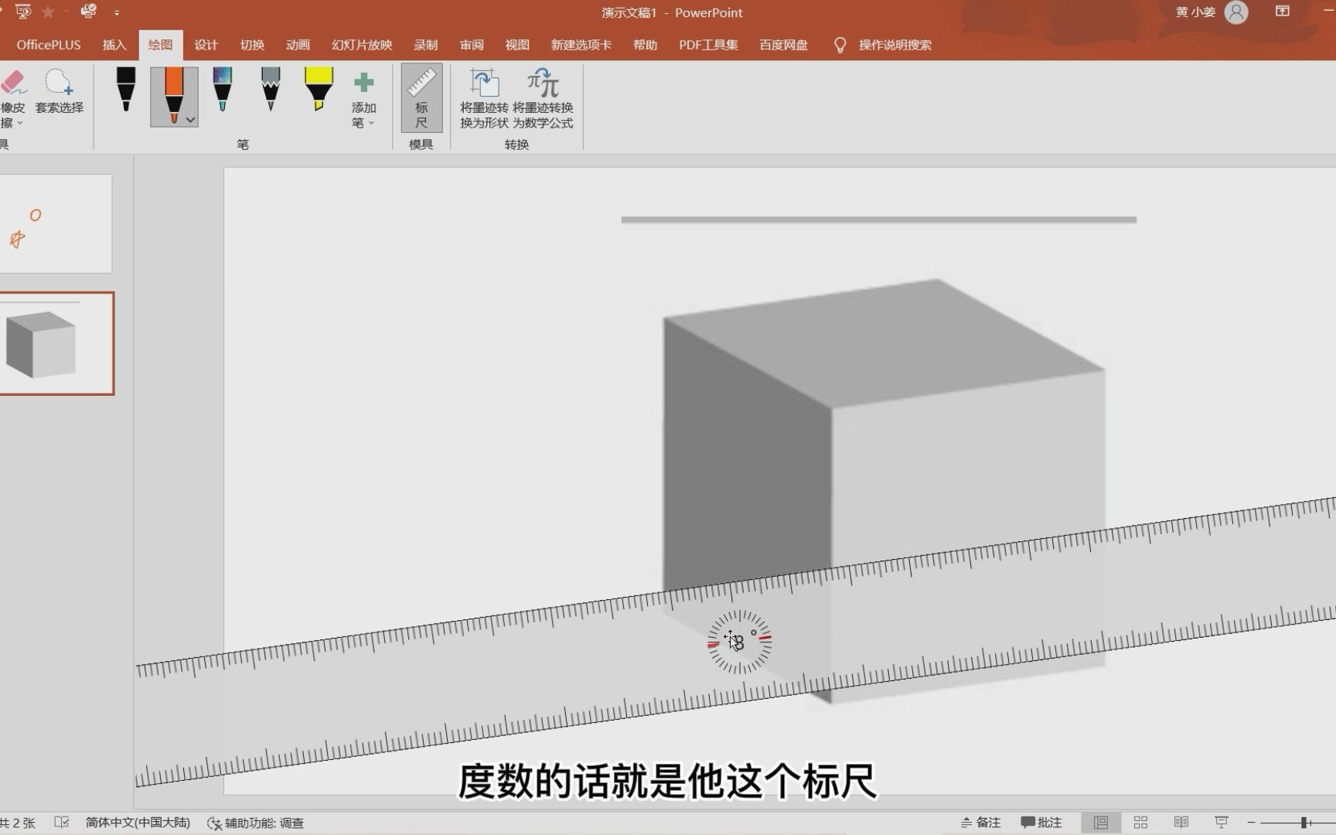Select the orange-red pen tool
This screenshot has width=1336, height=835.
(174, 95)
